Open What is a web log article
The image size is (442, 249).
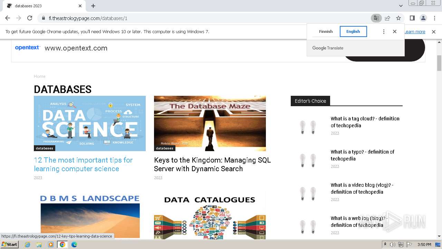[x=359, y=222]
